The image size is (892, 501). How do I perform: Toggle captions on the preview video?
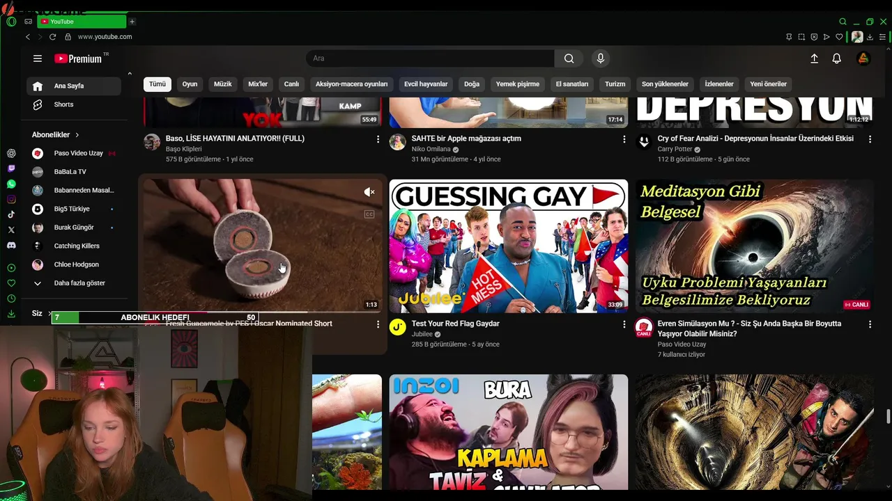[x=369, y=214]
